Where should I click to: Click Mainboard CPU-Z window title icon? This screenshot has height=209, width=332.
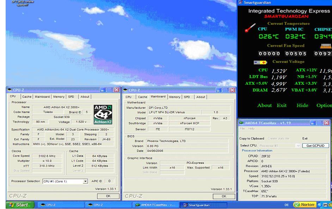point(125,90)
